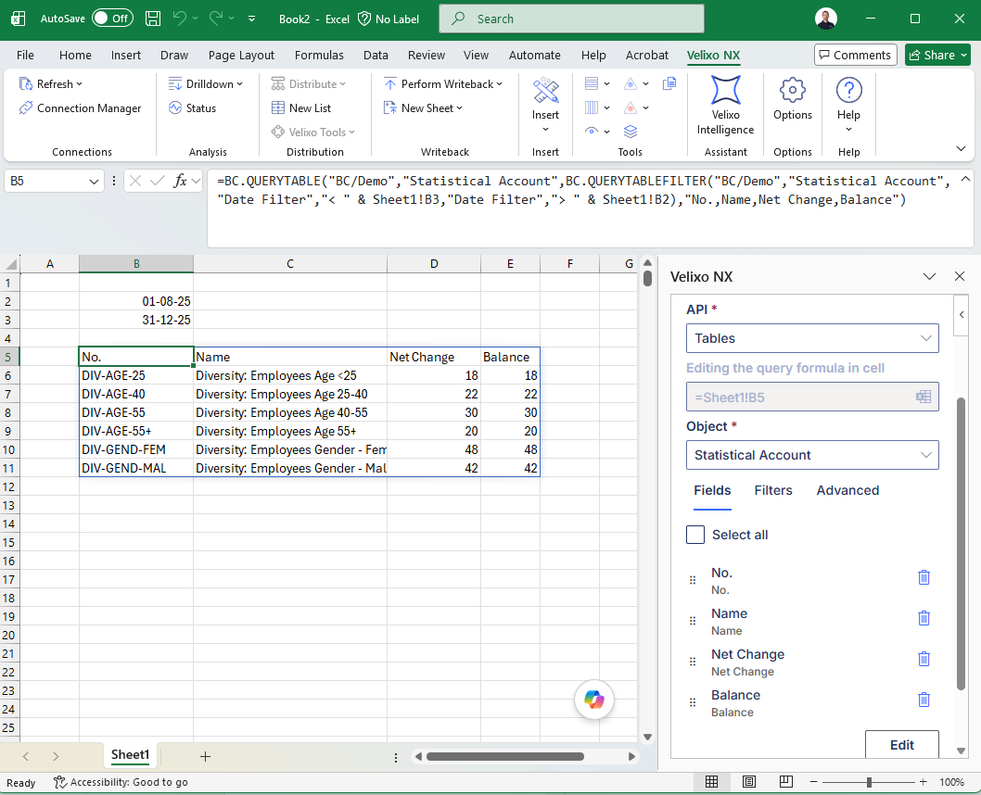Click the Insert Function fx icon

(180, 182)
